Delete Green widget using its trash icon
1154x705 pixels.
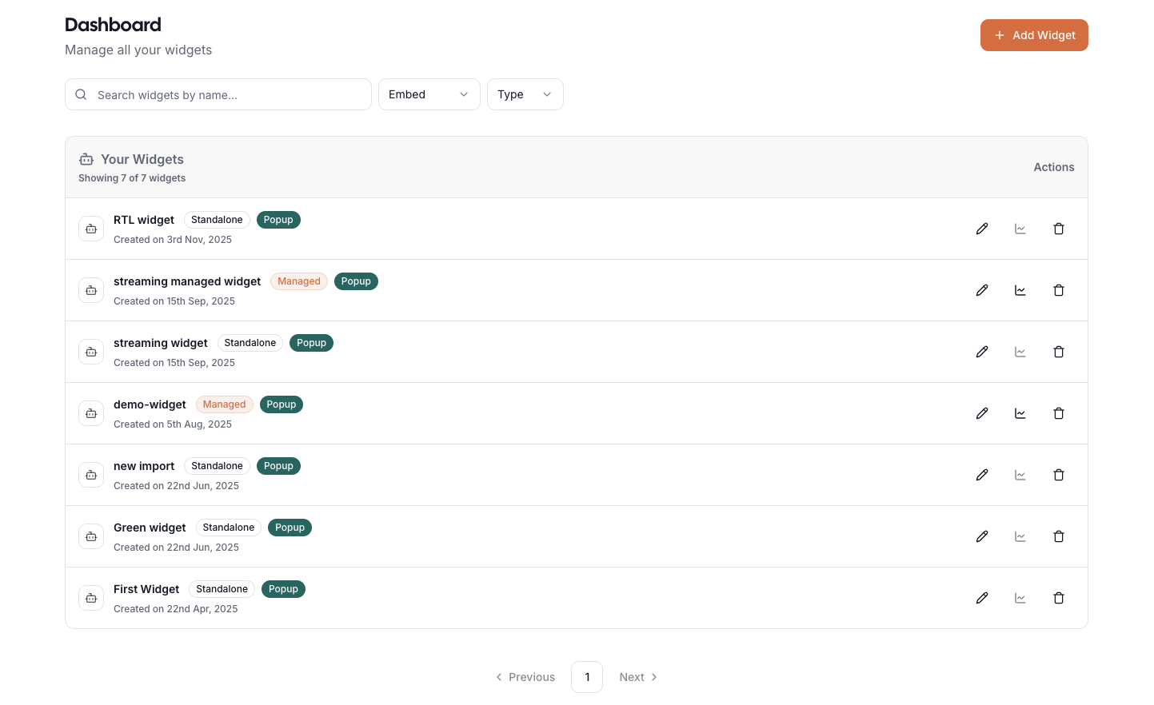[x=1059, y=536]
